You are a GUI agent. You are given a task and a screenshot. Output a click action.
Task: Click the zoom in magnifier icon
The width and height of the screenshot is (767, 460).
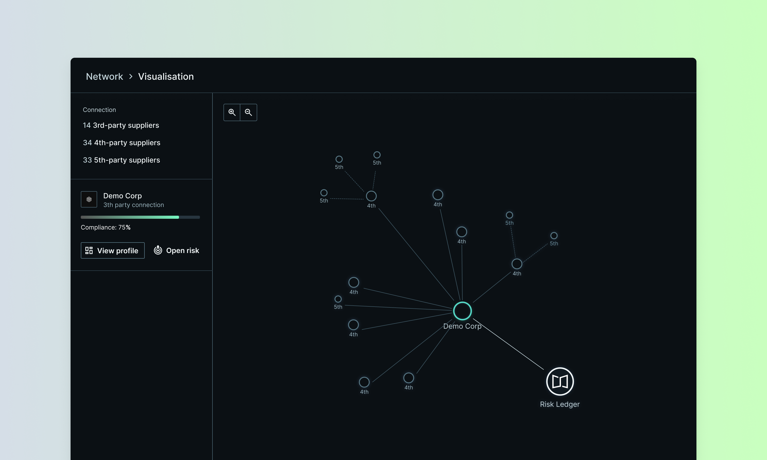[232, 112]
